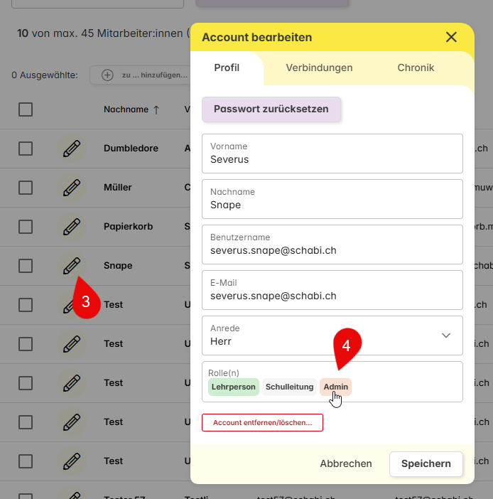This screenshot has height=499, width=493.
Task: Click the Nachname column header
Action: pyautogui.click(x=126, y=109)
